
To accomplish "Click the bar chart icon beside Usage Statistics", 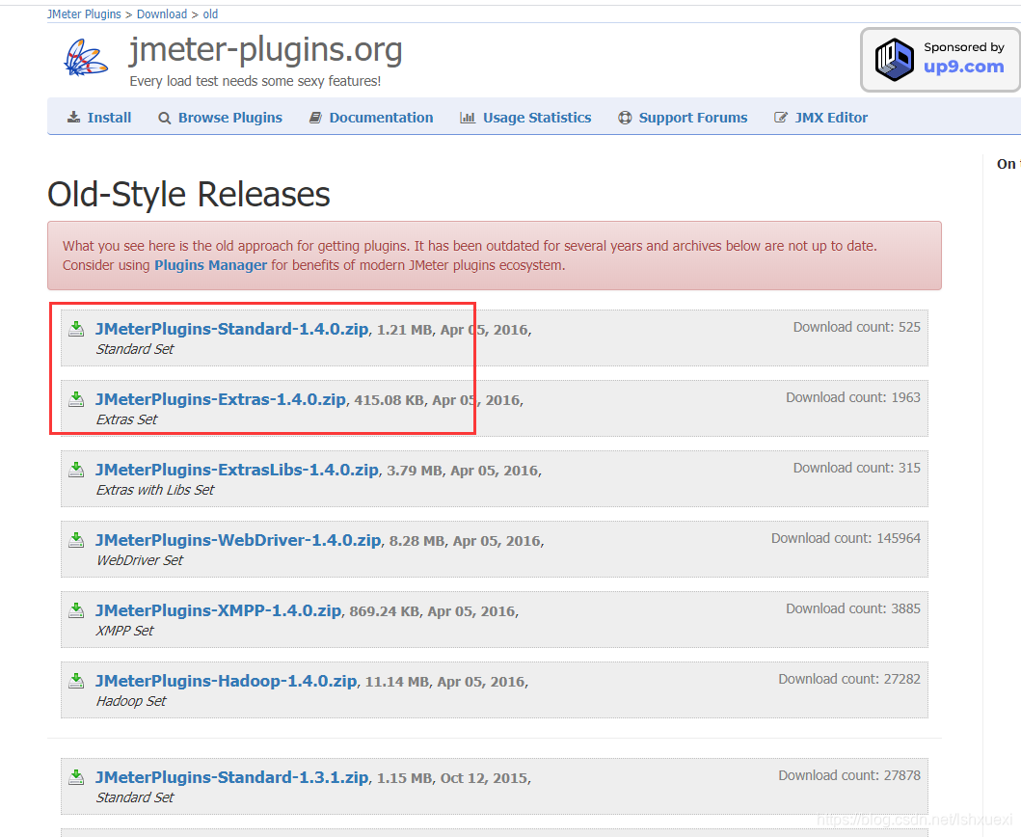I will tap(468, 118).
